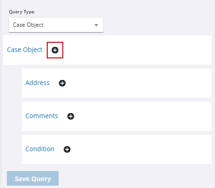This screenshot has width=215, height=188.
Task: Click the Query Type field label
Action: [22, 12]
